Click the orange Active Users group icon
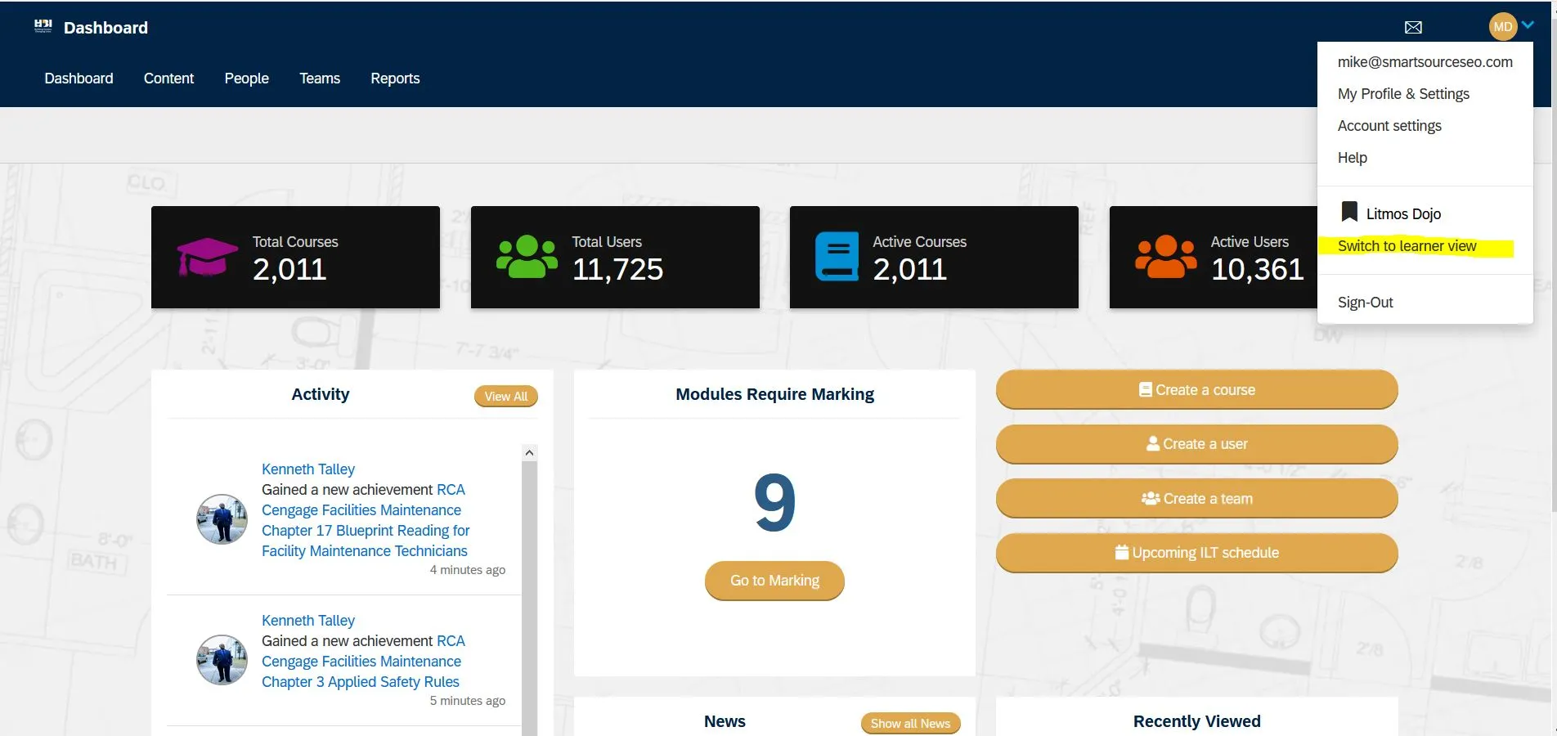1557x736 pixels. point(1165,257)
